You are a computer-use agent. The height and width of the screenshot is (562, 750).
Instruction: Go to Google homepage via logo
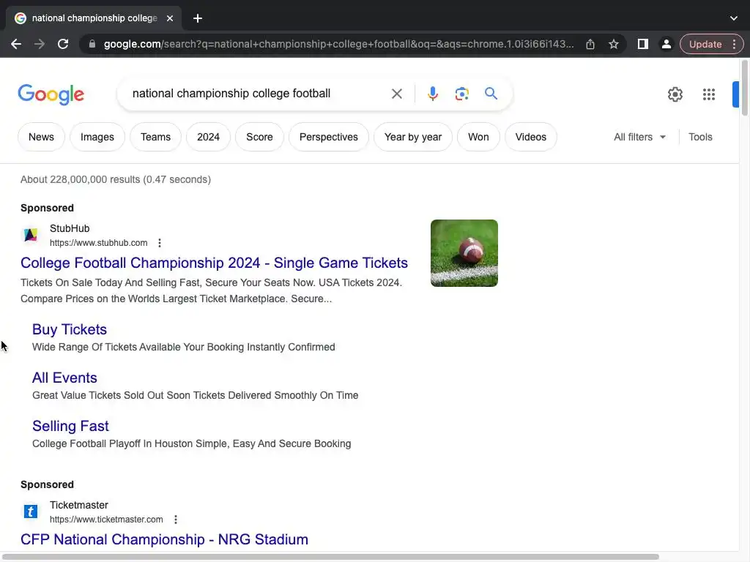click(51, 94)
